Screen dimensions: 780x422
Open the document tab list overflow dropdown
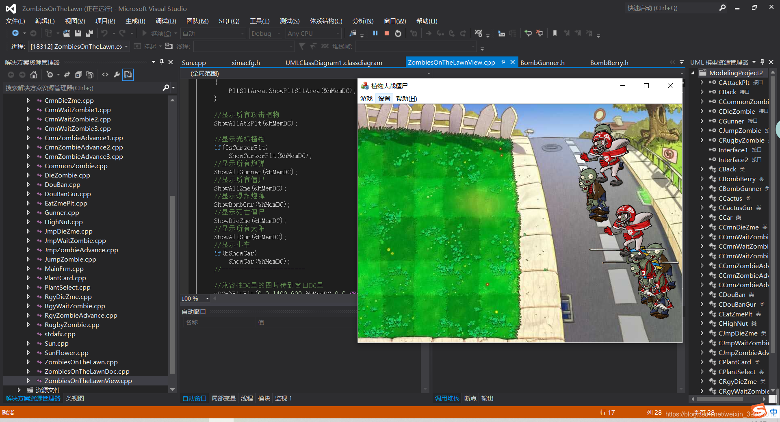[x=681, y=62]
